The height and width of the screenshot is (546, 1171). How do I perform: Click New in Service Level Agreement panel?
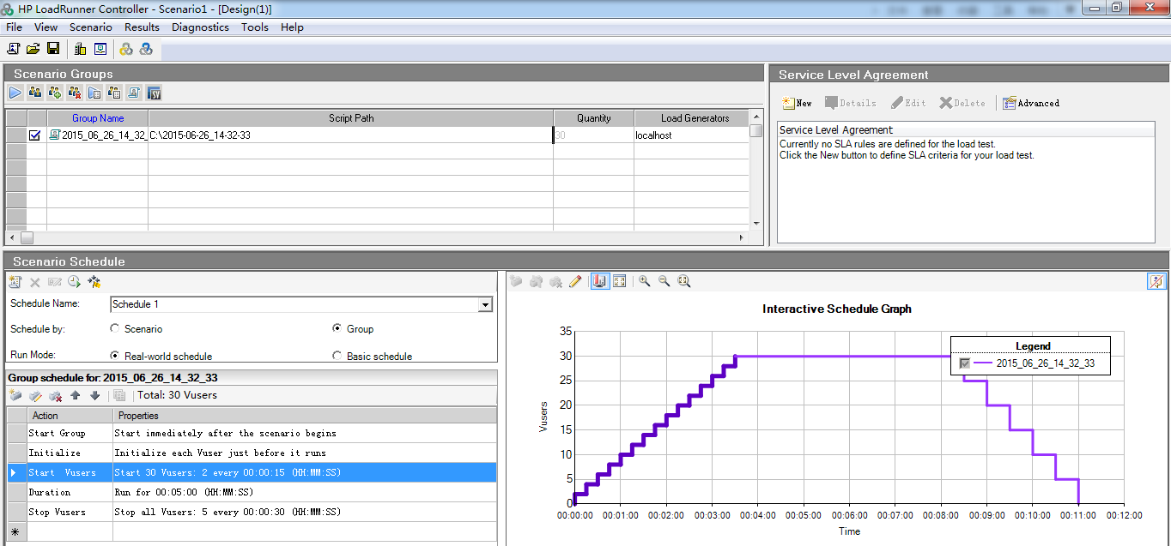pyautogui.click(x=797, y=103)
